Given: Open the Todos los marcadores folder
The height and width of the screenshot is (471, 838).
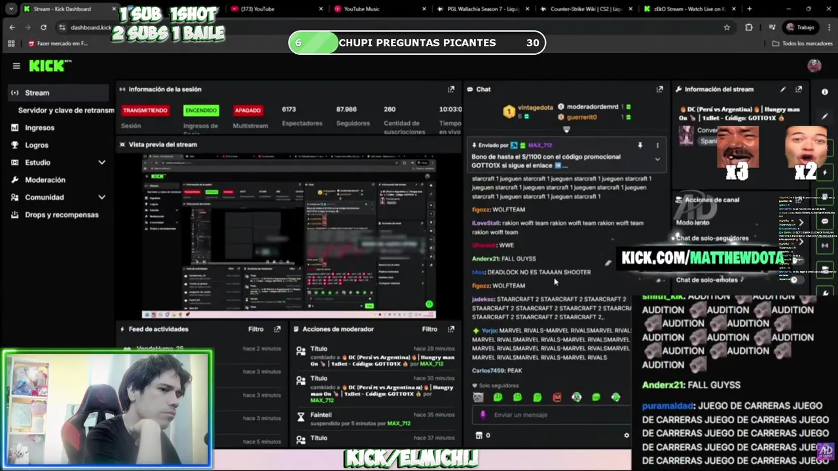Looking at the screenshot, I should pos(803,44).
